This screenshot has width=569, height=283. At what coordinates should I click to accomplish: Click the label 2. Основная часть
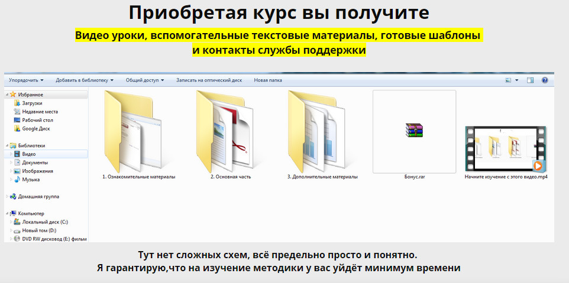tap(231, 177)
